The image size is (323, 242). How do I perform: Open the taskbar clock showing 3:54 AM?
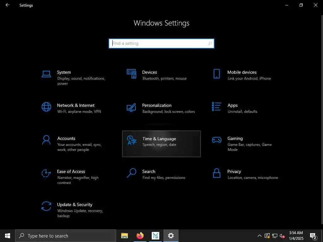pyautogui.click(x=296, y=236)
